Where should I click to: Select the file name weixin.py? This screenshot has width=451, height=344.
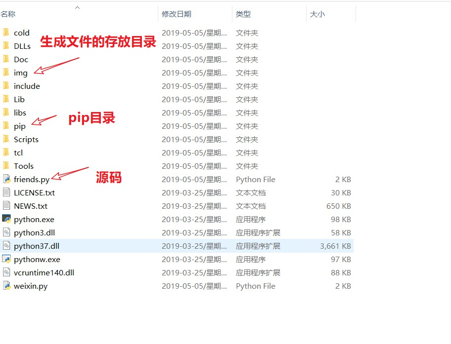tap(31, 286)
